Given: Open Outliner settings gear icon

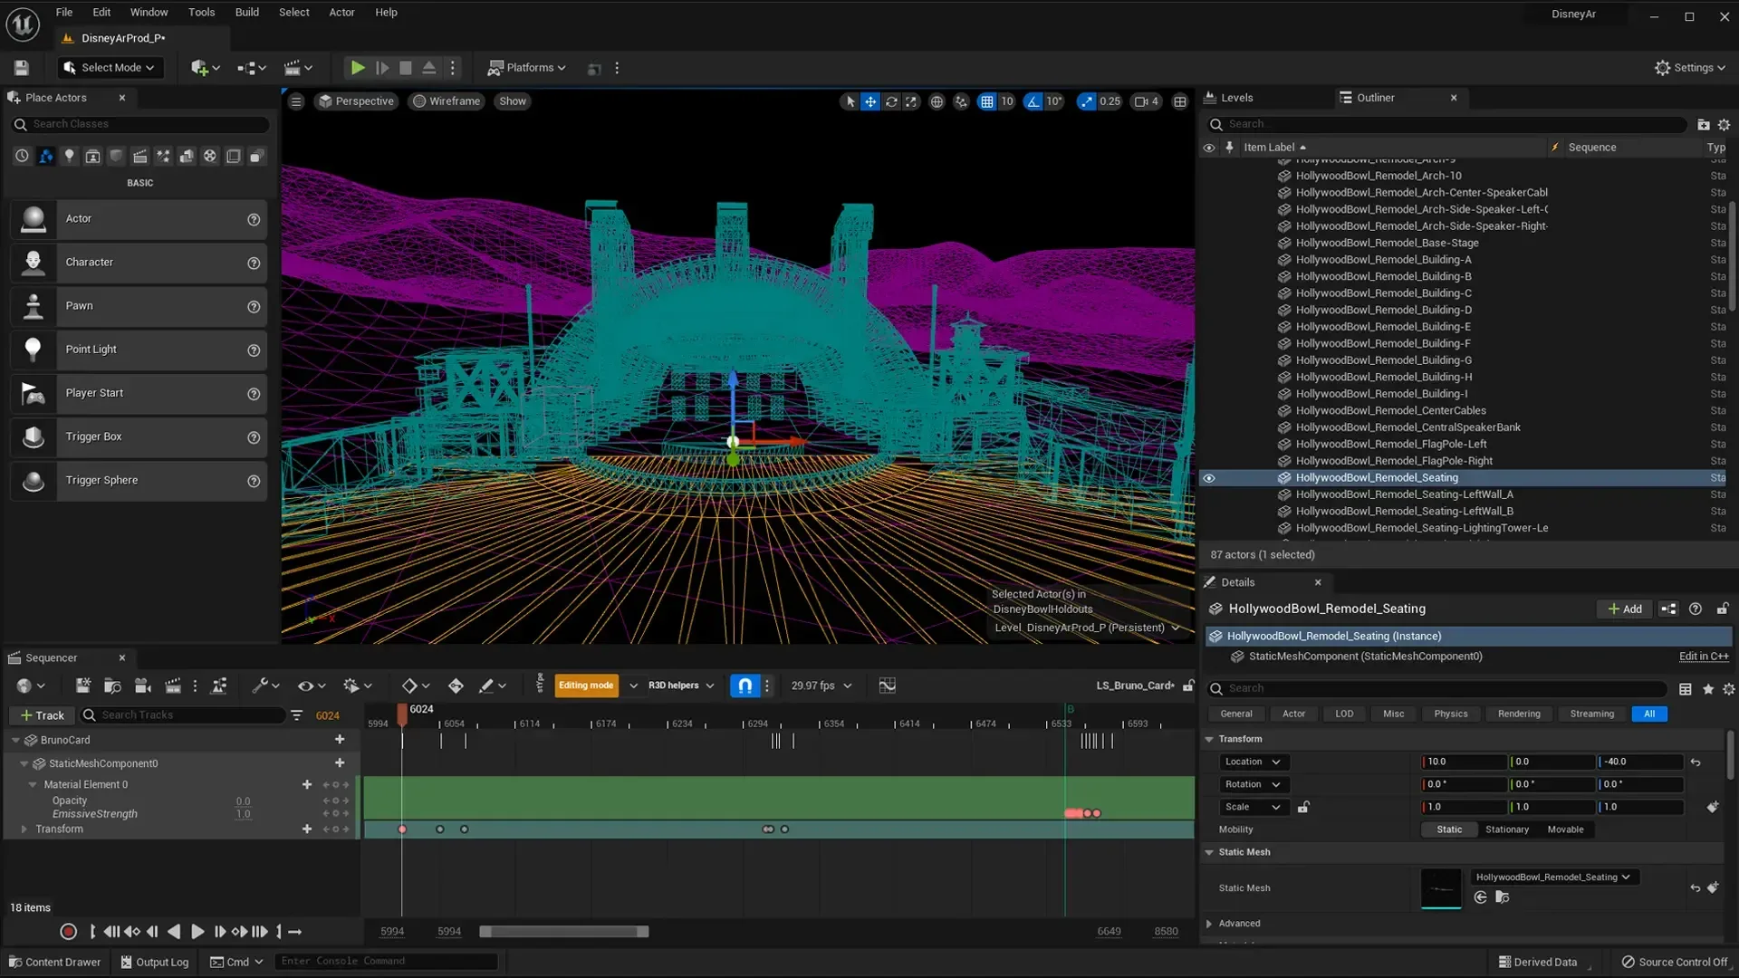Looking at the screenshot, I should tap(1725, 125).
